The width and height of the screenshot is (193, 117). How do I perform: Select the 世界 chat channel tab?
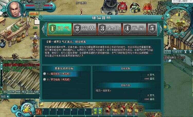pyautogui.click(x=12, y=92)
